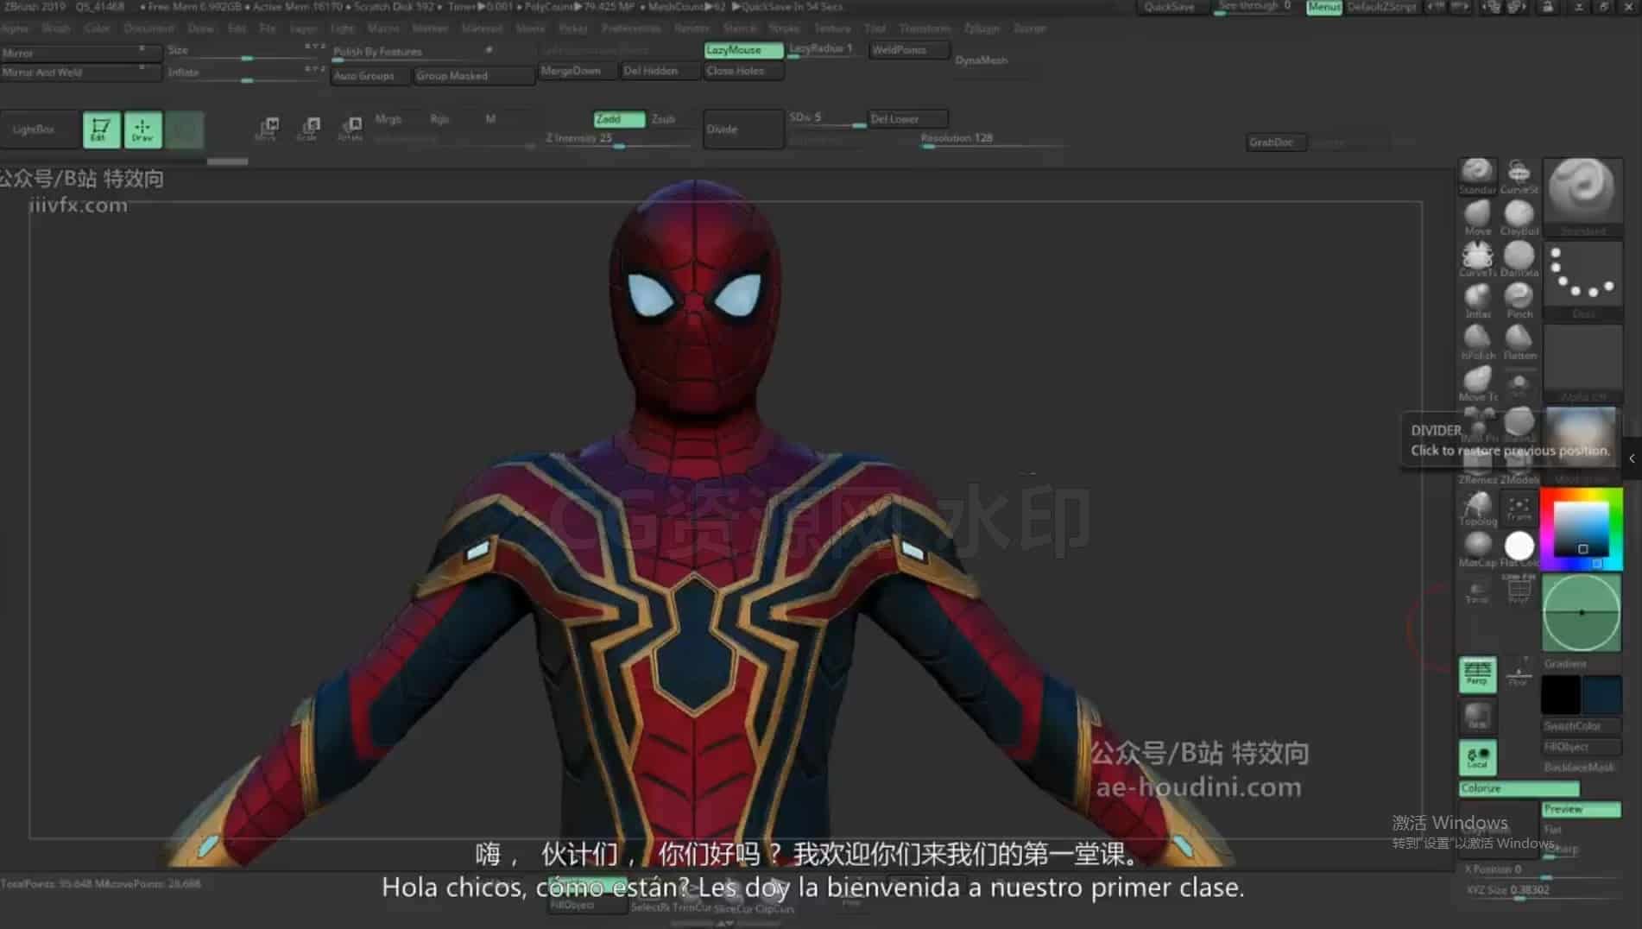Toggle LazyMouse off

pos(743,50)
